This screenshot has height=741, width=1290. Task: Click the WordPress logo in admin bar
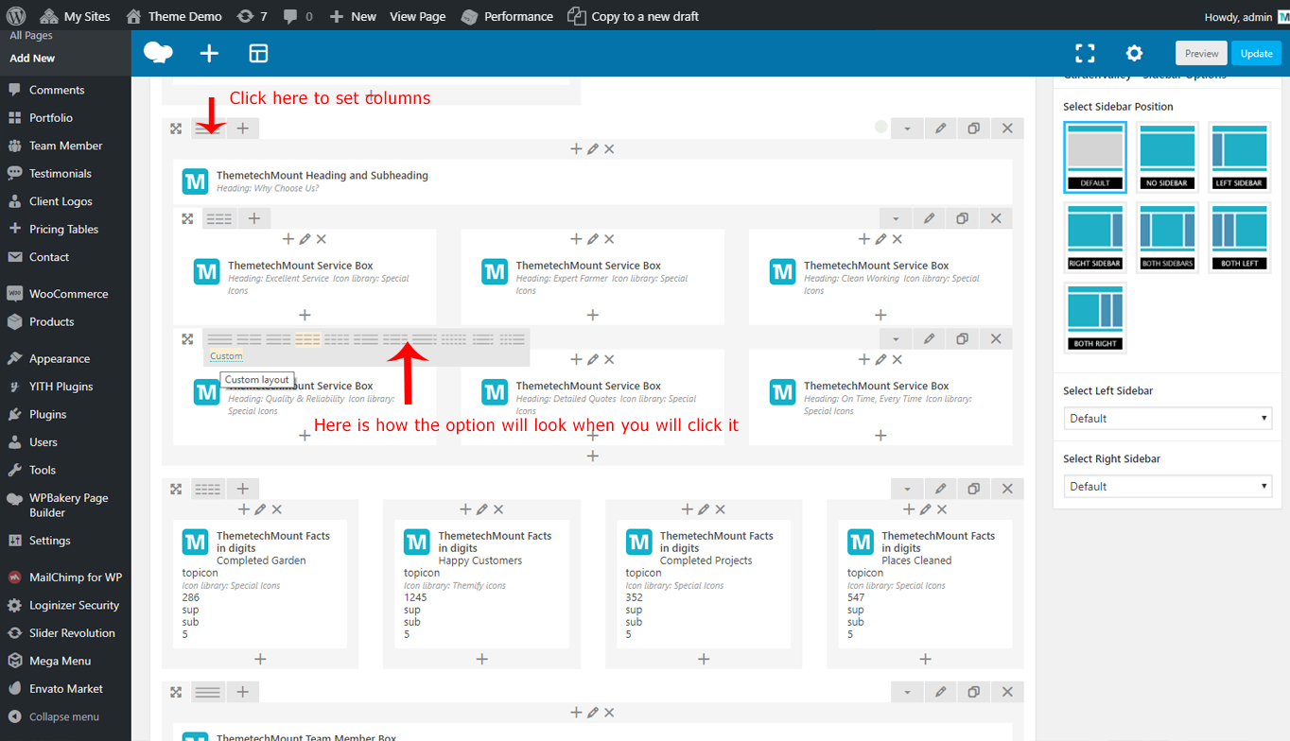click(x=46, y=16)
